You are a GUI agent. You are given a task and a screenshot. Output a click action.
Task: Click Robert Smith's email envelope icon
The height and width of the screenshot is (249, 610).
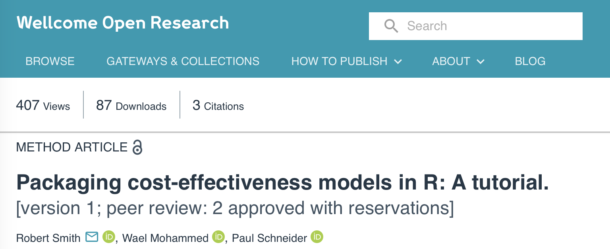pyautogui.click(x=92, y=237)
